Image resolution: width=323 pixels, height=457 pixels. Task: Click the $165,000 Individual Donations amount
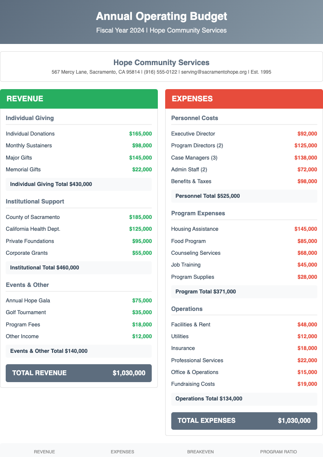(140, 134)
